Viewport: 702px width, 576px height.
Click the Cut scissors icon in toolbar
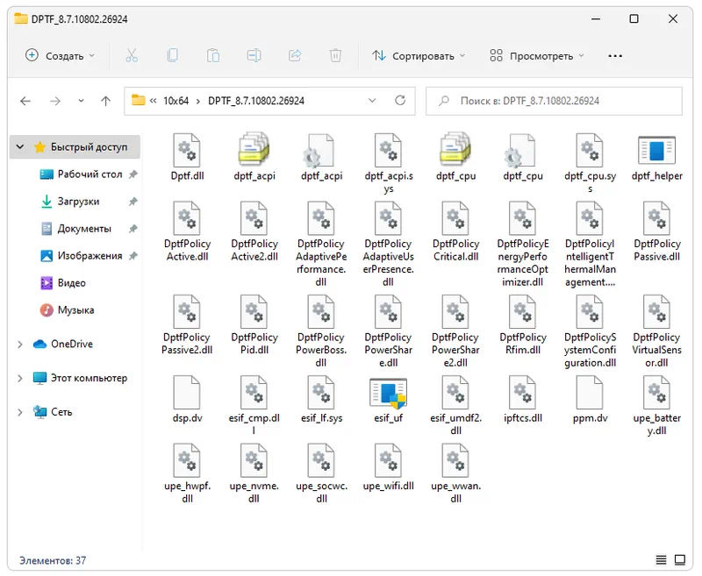tap(132, 55)
